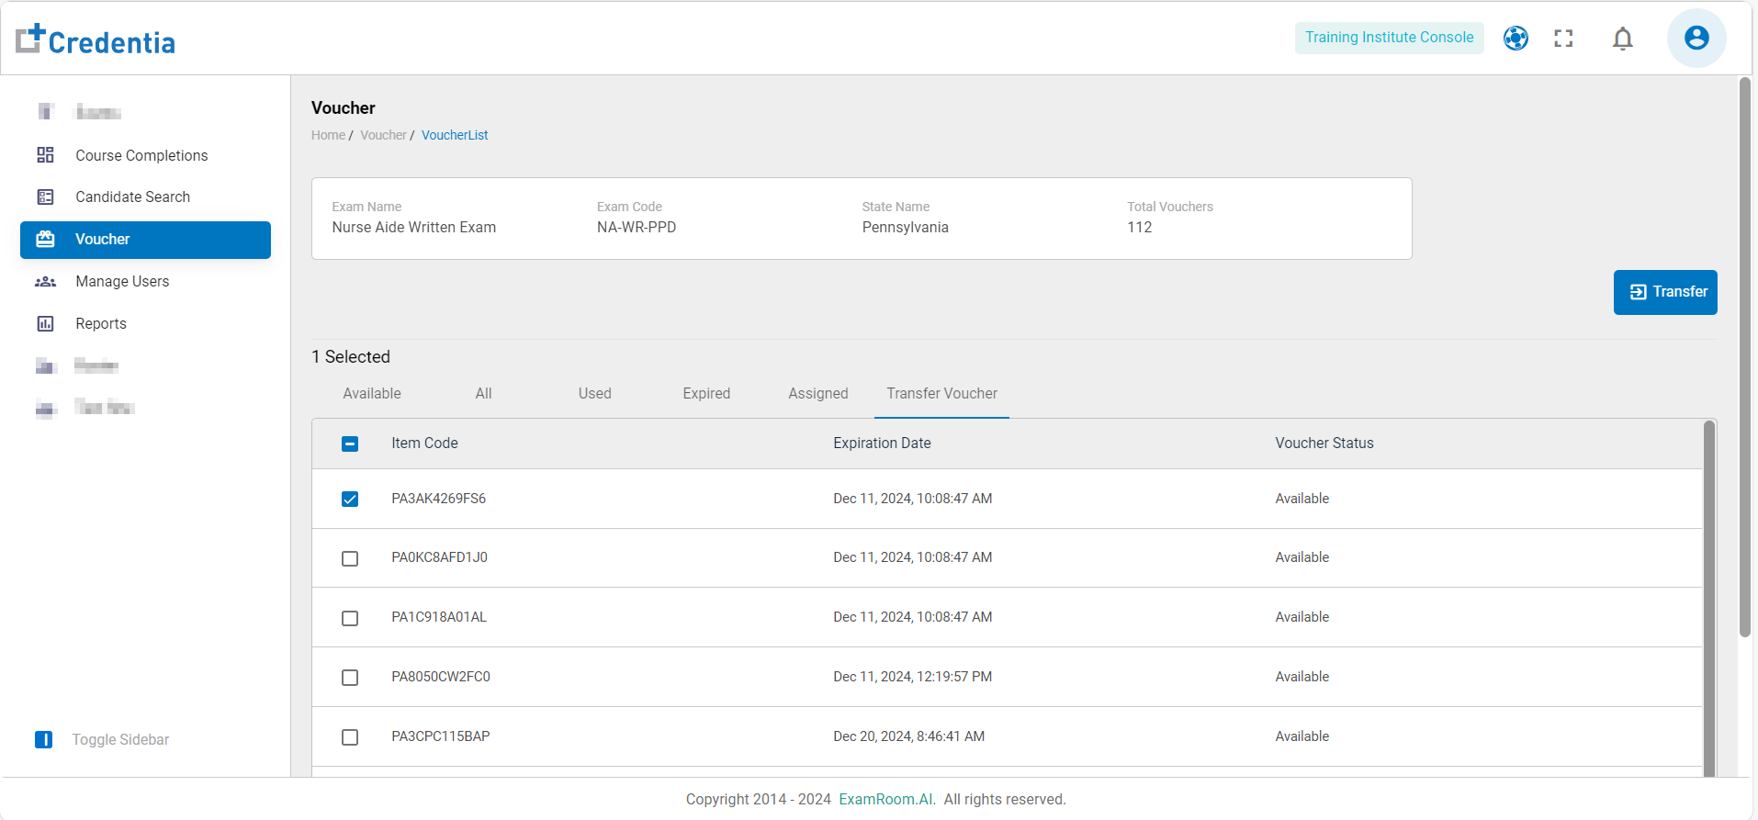Click the voucher table scrollbar
The width and height of the screenshot is (1758, 820).
pos(1709,597)
